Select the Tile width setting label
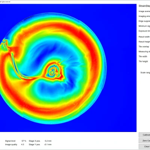 pyautogui.click(x=143, y=56)
